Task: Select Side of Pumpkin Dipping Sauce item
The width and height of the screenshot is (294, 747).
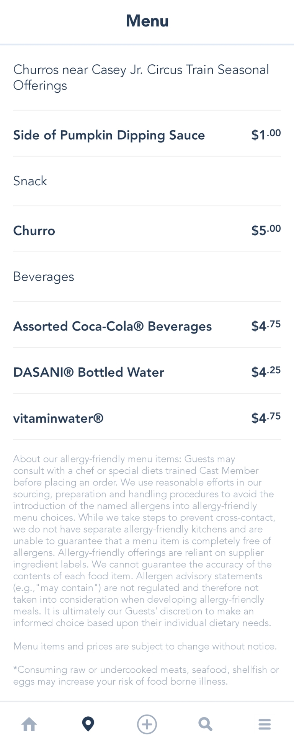Action: pos(109,135)
